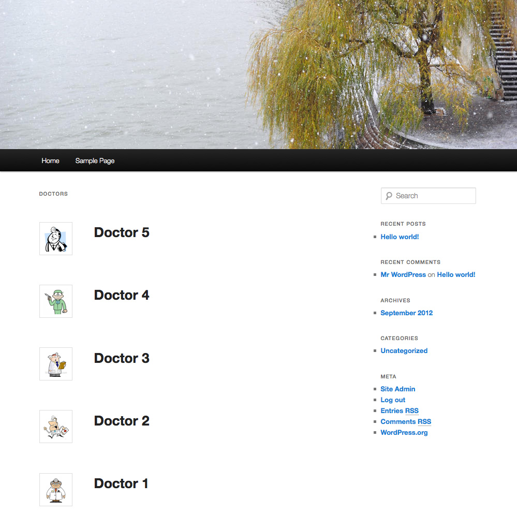Open the Hello world! recent post
This screenshot has height=528, width=517.
400,237
